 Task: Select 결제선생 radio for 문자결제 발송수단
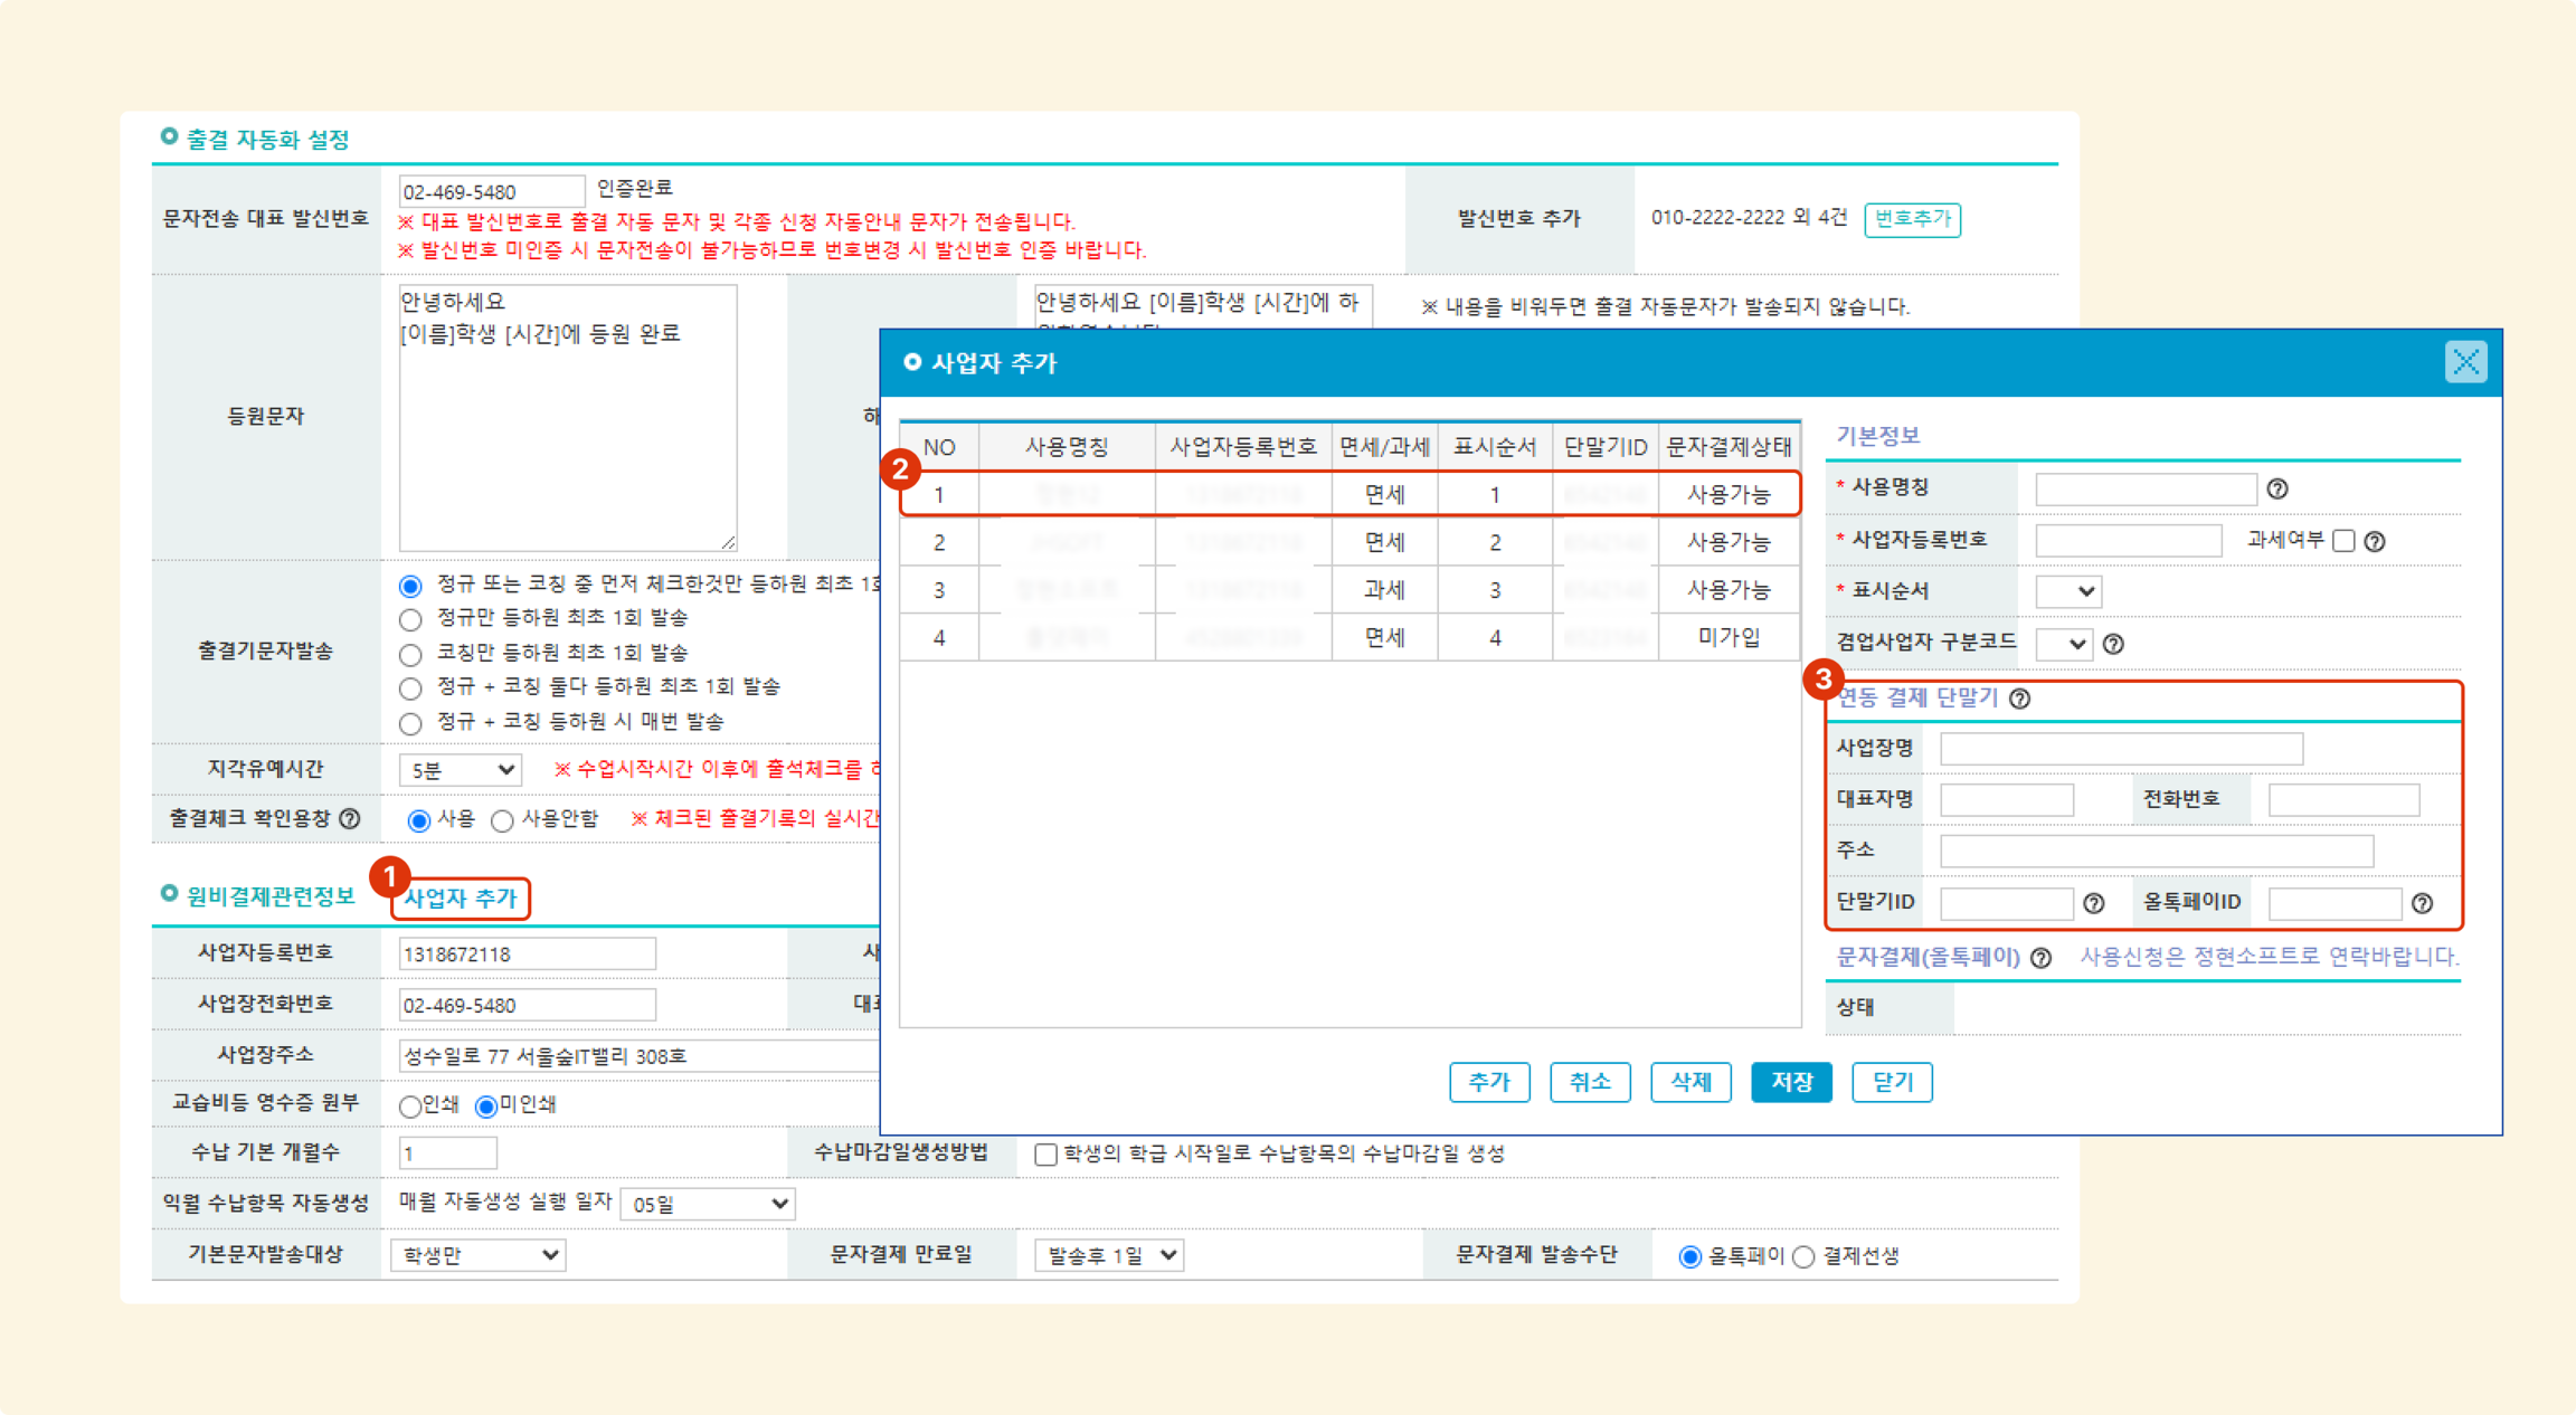click(x=1803, y=1257)
